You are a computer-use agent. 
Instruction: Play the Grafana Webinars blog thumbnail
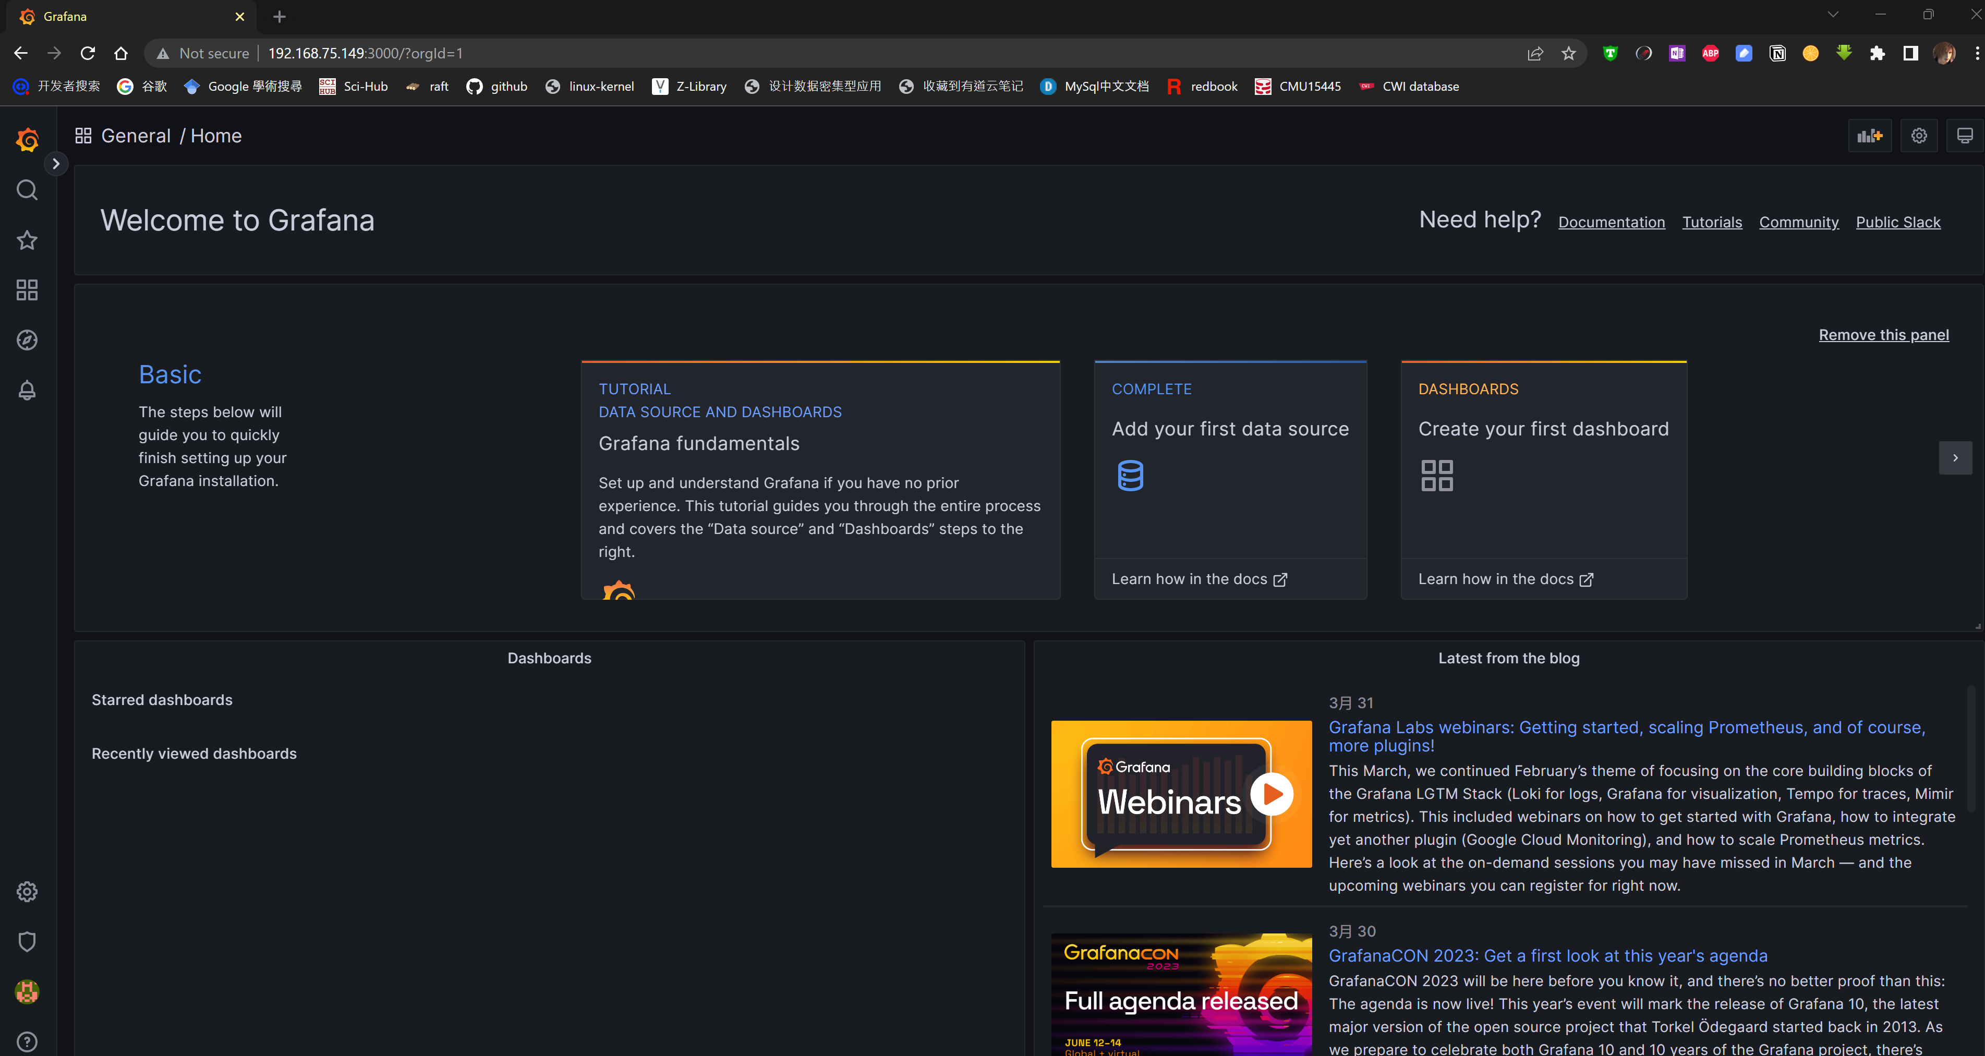click(1272, 794)
